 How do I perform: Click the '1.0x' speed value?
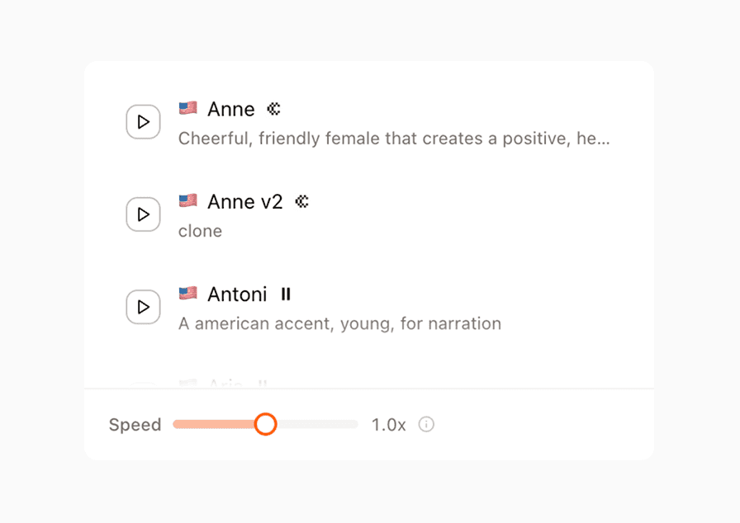tap(388, 424)
